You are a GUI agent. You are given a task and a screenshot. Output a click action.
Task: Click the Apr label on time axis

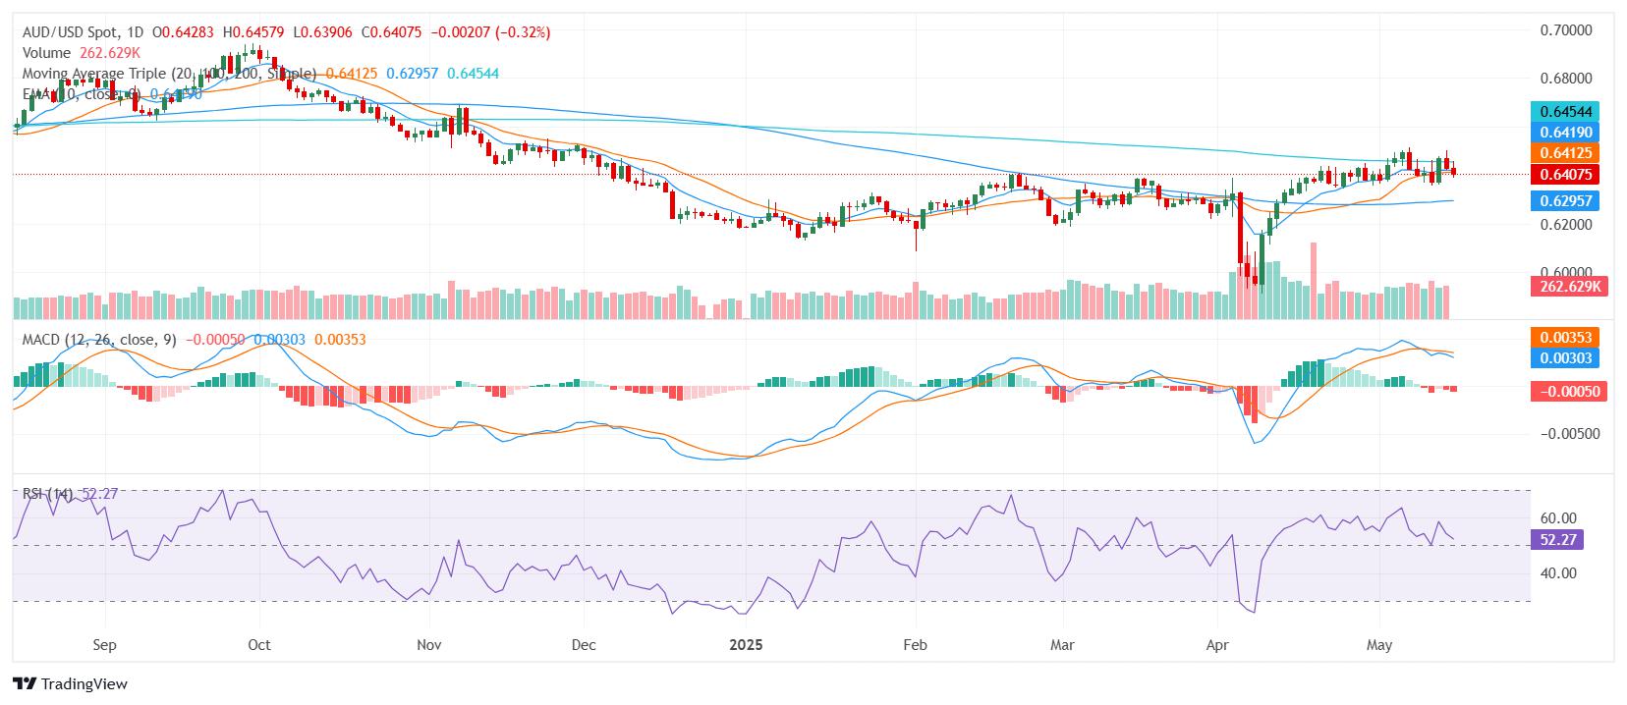click(1217, 645)
